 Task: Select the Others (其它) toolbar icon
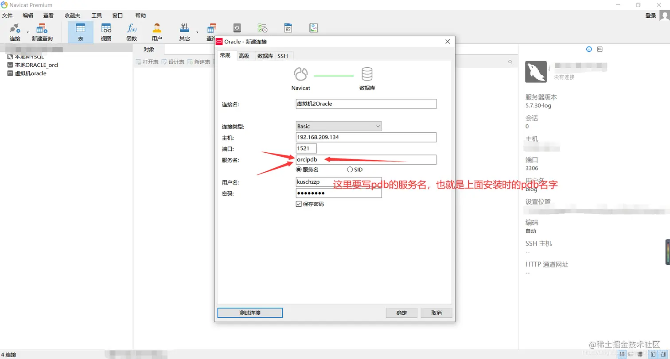[x=185, y=32]
